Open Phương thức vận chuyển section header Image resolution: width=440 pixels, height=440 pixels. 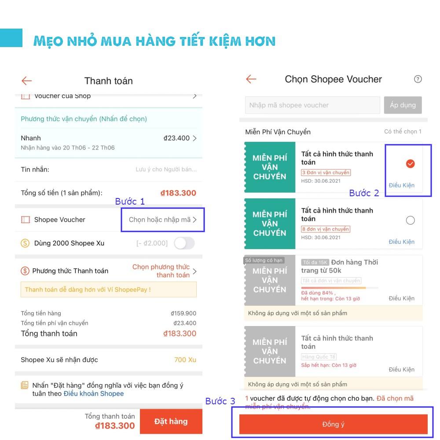(x=84, y=119)
